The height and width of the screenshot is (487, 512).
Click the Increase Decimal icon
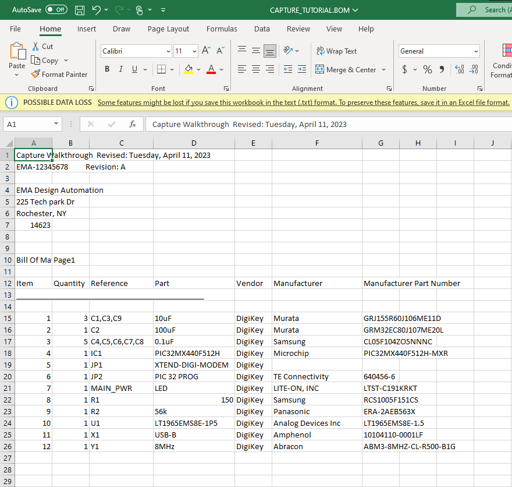[460, 69]
